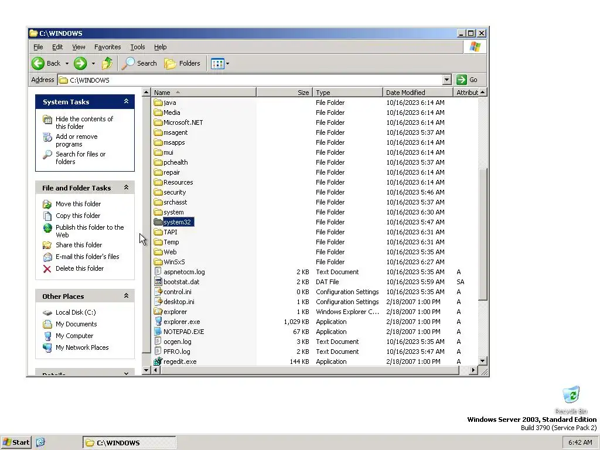
Task: Select the desktop.ini file name
Action: point(179,302)
